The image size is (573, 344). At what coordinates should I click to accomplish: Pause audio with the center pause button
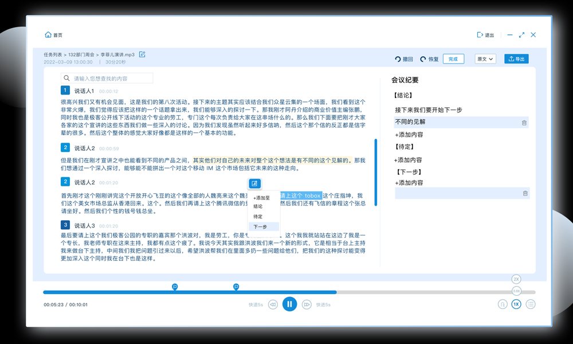[290, 304]
